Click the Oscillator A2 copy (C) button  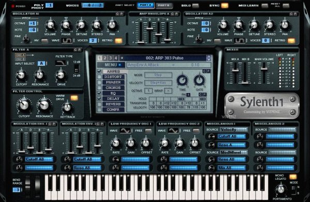coord(291,13)
